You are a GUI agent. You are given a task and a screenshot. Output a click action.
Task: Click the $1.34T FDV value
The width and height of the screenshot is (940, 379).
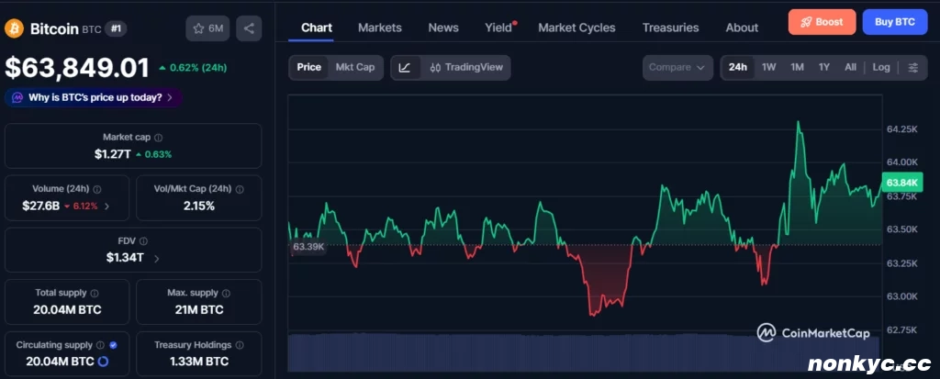125,259
